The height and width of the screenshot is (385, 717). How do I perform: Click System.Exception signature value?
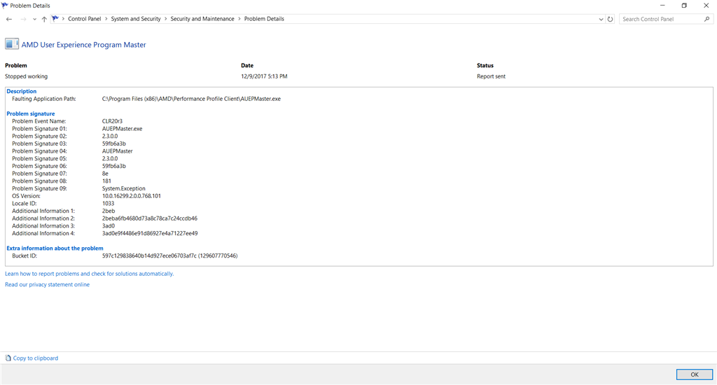(x=123, y=188)
